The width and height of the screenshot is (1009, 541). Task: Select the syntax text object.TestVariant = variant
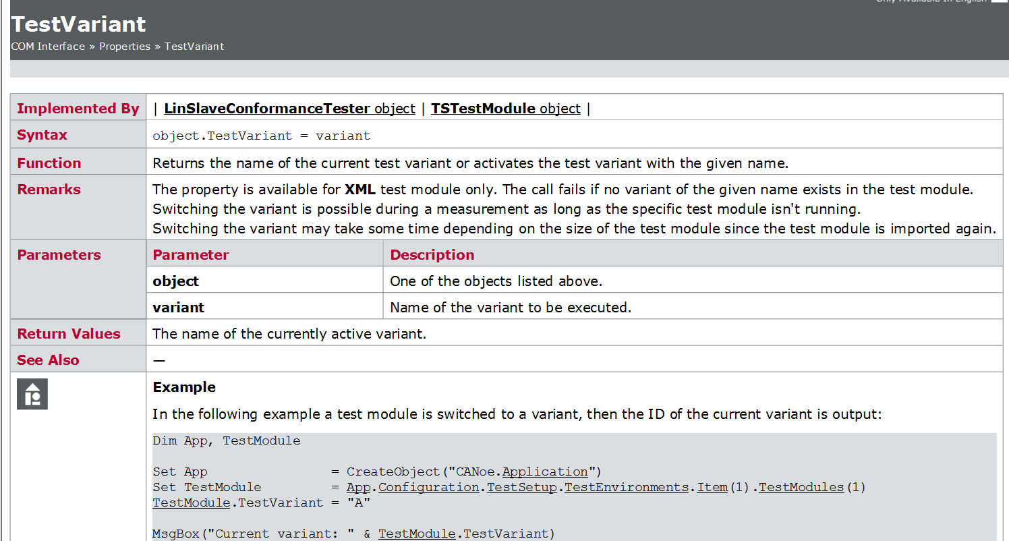click(x=262, y=136)
